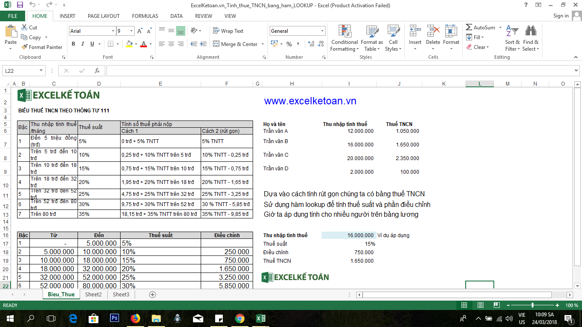The image size is (582, 327).
Task: Toggle middle vertical align button
Action: tap(171, 31)
